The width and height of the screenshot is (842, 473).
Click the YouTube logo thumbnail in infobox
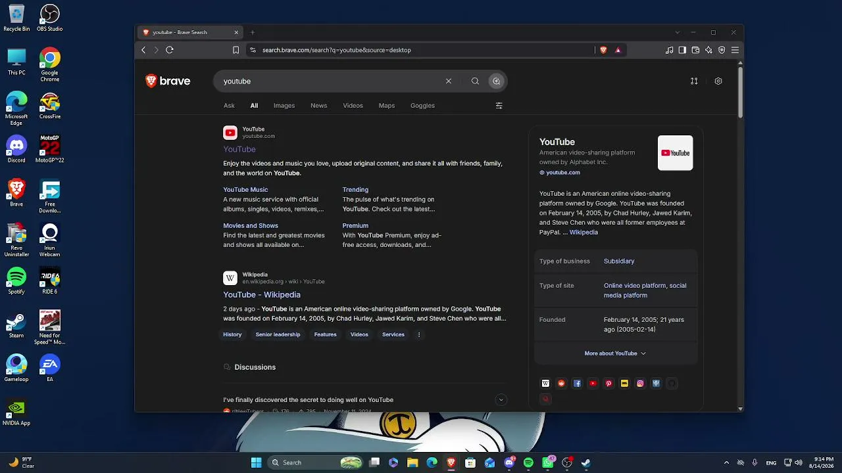(x=675, y=153)
